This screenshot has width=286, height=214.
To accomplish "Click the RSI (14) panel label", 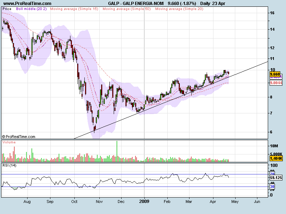I will (9, 165).
